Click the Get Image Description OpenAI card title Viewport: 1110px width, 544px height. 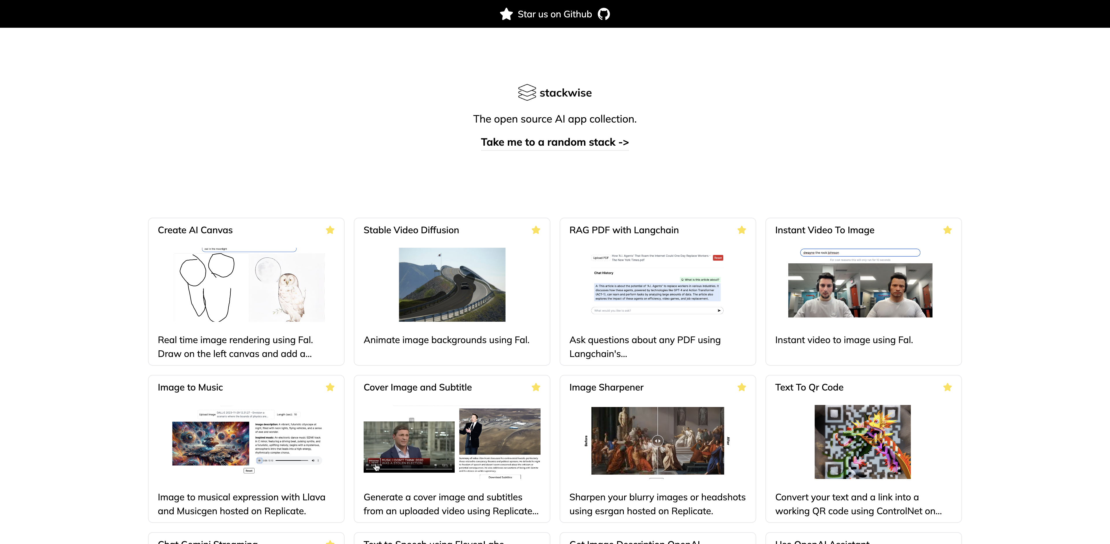point(634,541)
